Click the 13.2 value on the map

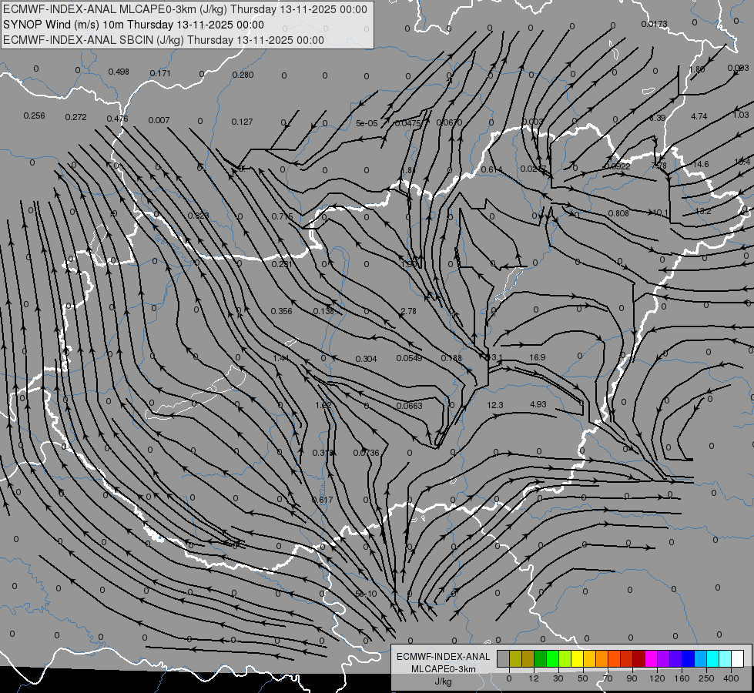click(x=702, y=211)
